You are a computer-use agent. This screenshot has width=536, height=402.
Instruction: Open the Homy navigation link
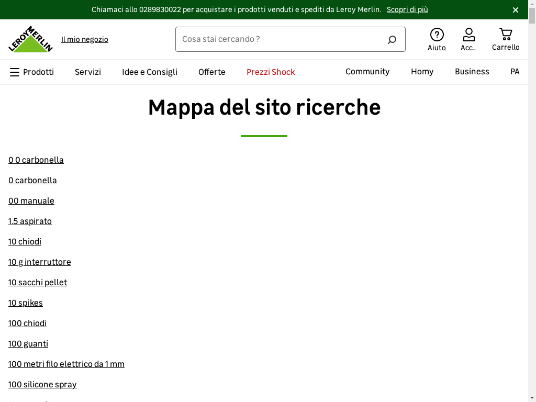(422, 72)
